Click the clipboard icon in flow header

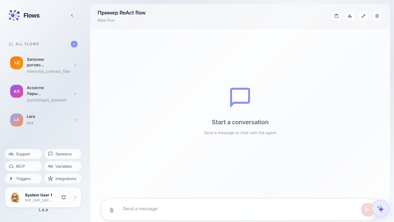tap(336, 16)
